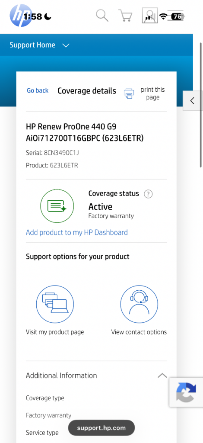Click the headset support agent icon
The width and height of the screenshot is (203, 443).
click(x=139, y=304)
